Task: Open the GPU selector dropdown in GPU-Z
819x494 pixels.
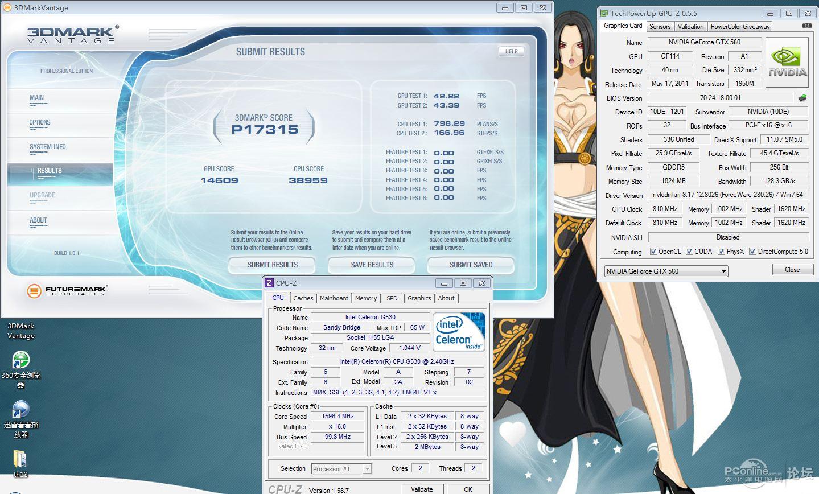Action: tap(666, 271)
